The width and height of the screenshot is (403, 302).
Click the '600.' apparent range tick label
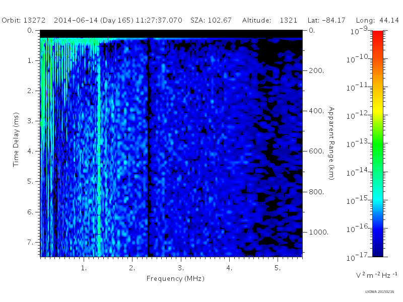pyautogui.click(x=316, y=152)
